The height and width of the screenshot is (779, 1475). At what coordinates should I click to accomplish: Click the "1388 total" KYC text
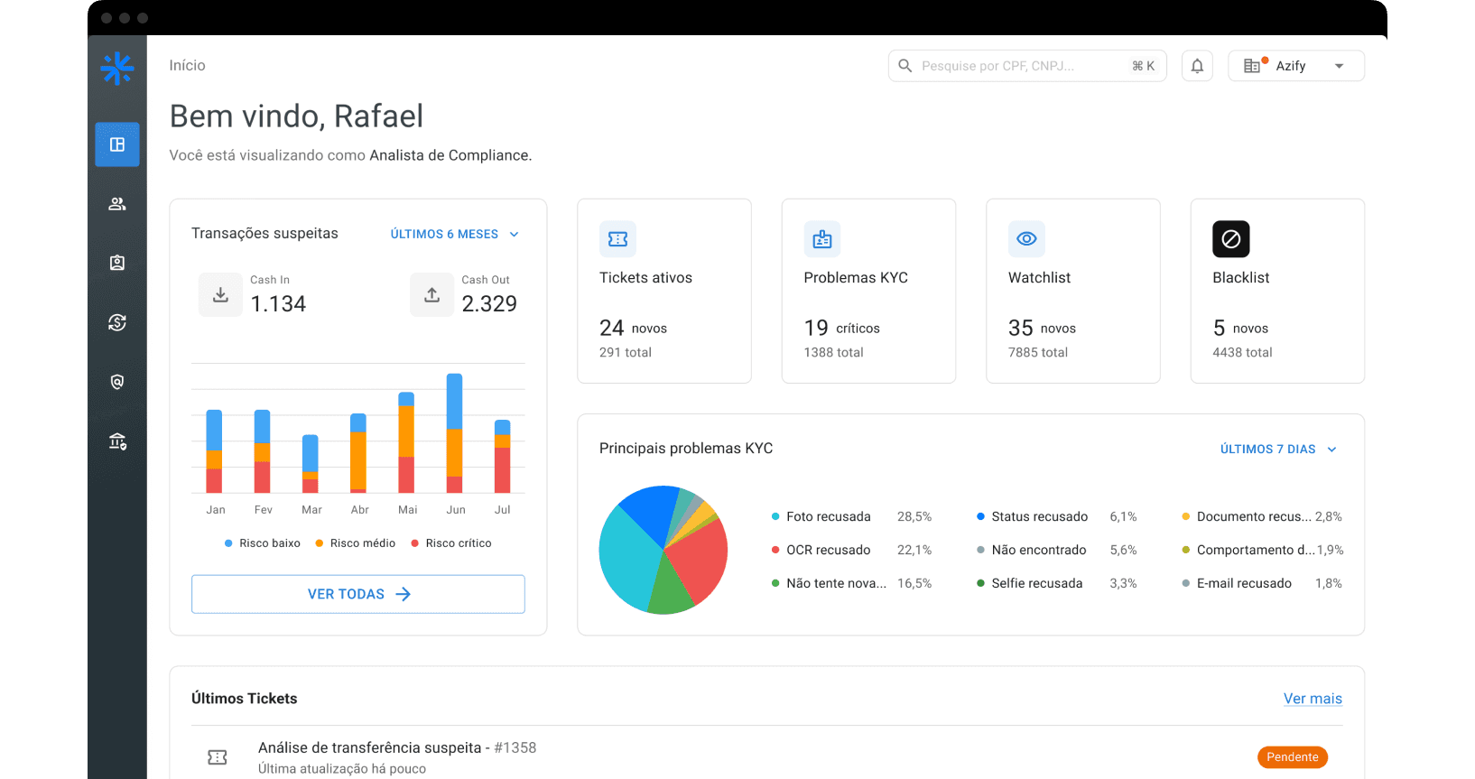pyautogui.click(x=834, y=352)
